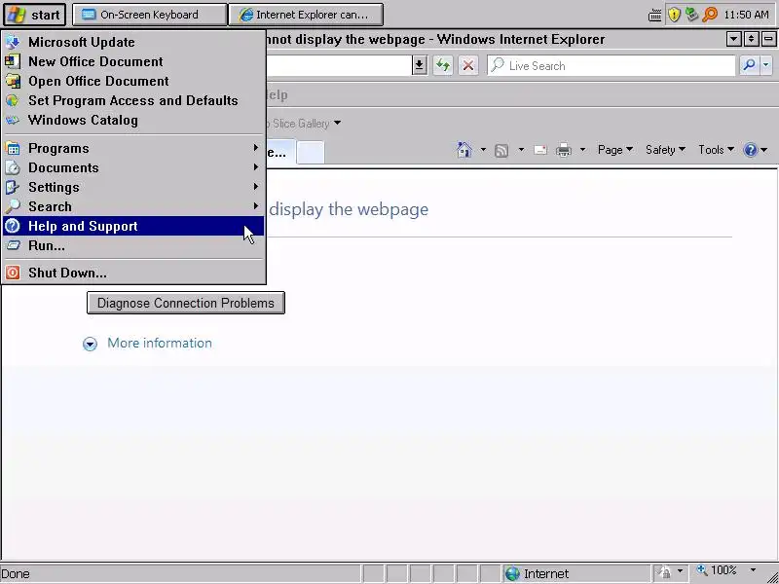This screenshot has width=779, height=584.
Task: Click the Read Mail envelope icon
Action: [x=540, y=150]
